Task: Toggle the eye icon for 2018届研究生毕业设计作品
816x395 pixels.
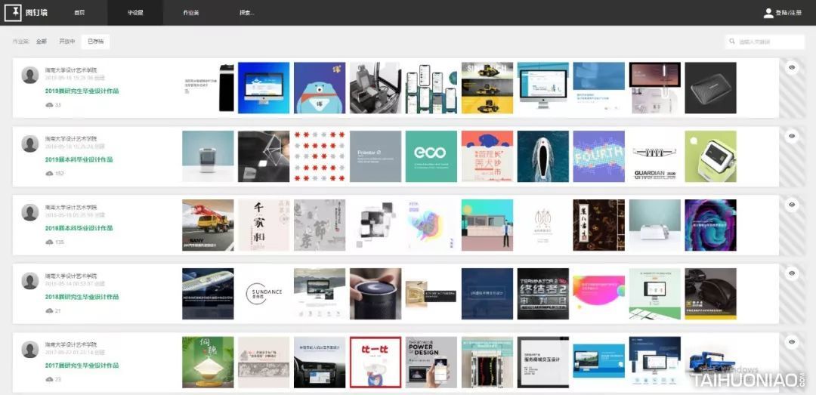Action: [792, 273]
